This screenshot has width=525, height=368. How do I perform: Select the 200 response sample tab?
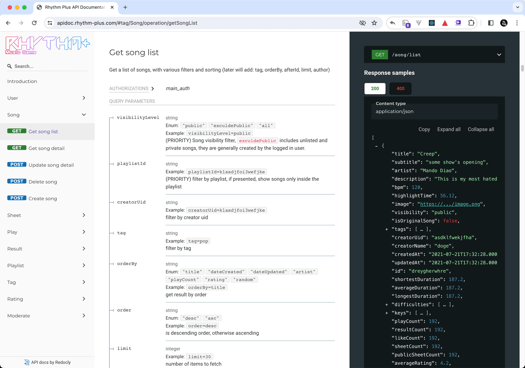(375, 89)
